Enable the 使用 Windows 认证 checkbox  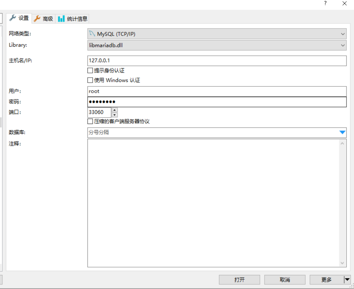pos(90,80)
